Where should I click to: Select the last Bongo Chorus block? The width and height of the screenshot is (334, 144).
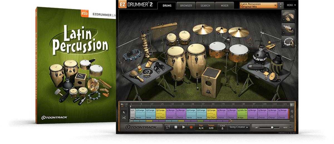283,114
